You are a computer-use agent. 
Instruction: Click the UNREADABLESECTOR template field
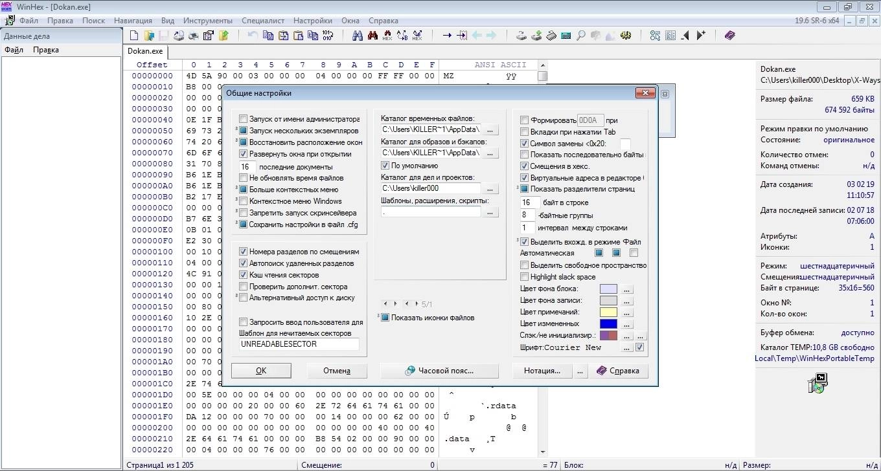coord(299,344)
